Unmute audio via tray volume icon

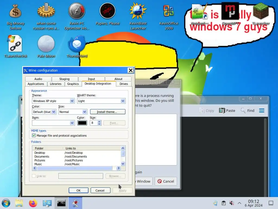[x=232, y=203]
